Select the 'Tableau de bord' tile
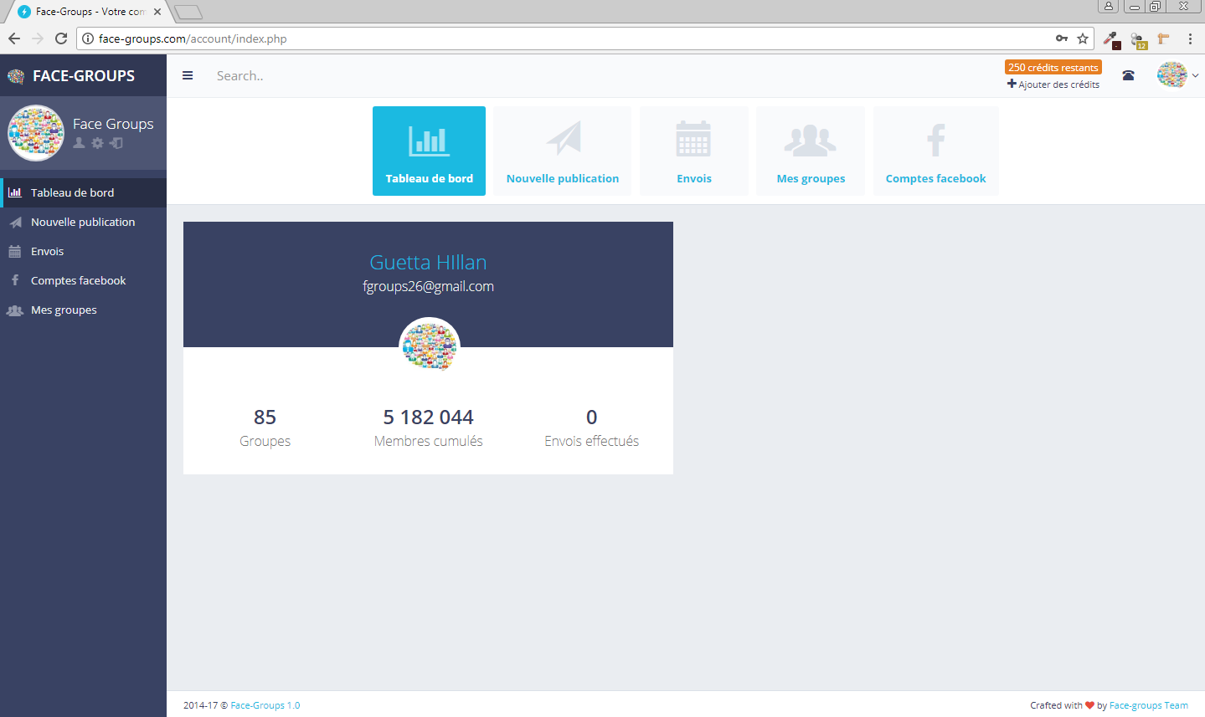Viewport: 1205px width, 717px height. point(429,151)
